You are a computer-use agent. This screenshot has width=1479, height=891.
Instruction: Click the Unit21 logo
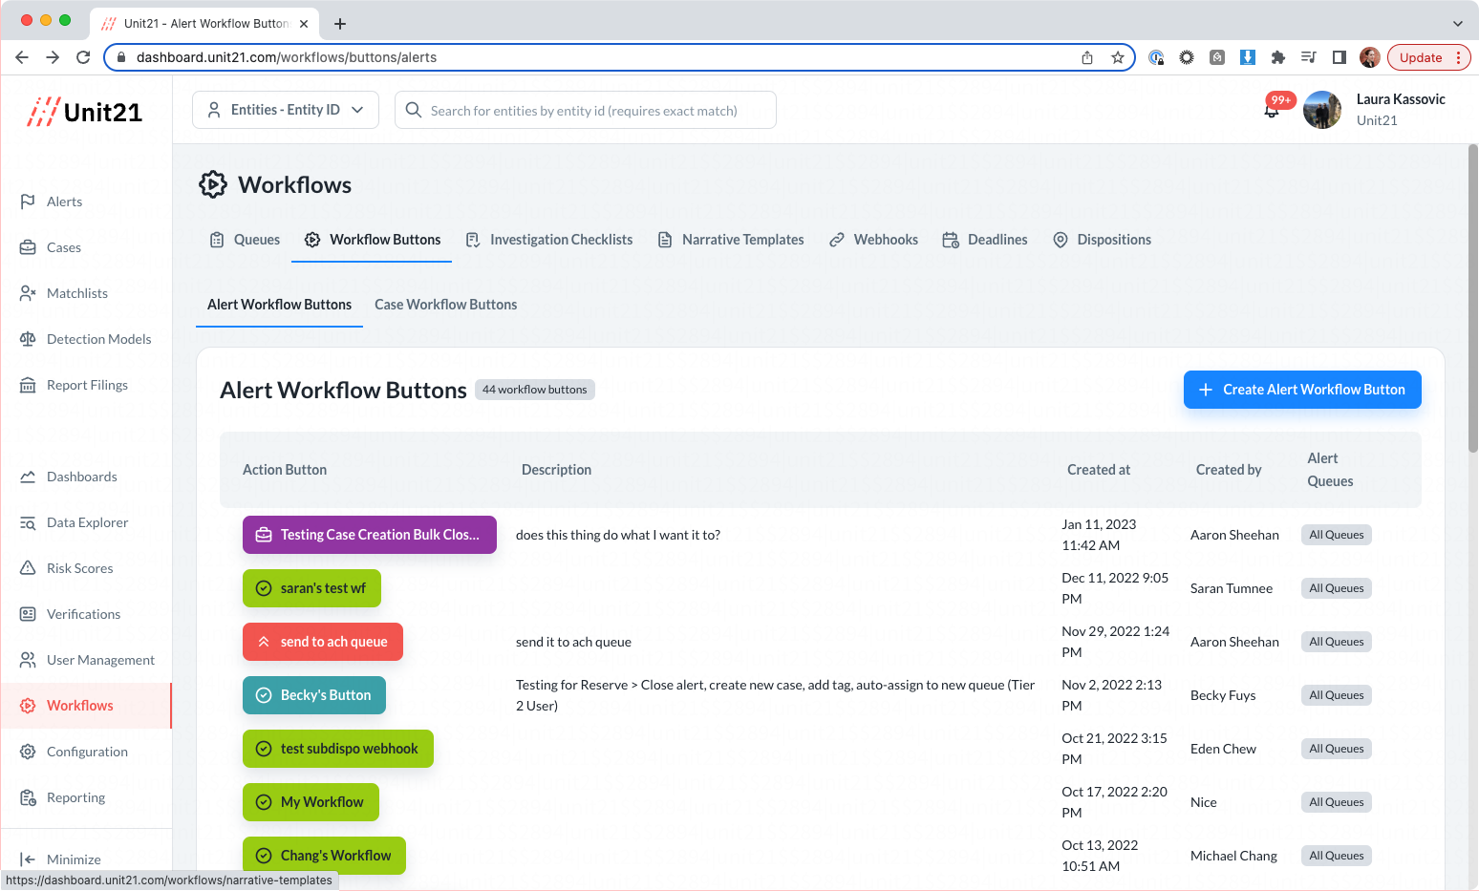pos(84,112)
